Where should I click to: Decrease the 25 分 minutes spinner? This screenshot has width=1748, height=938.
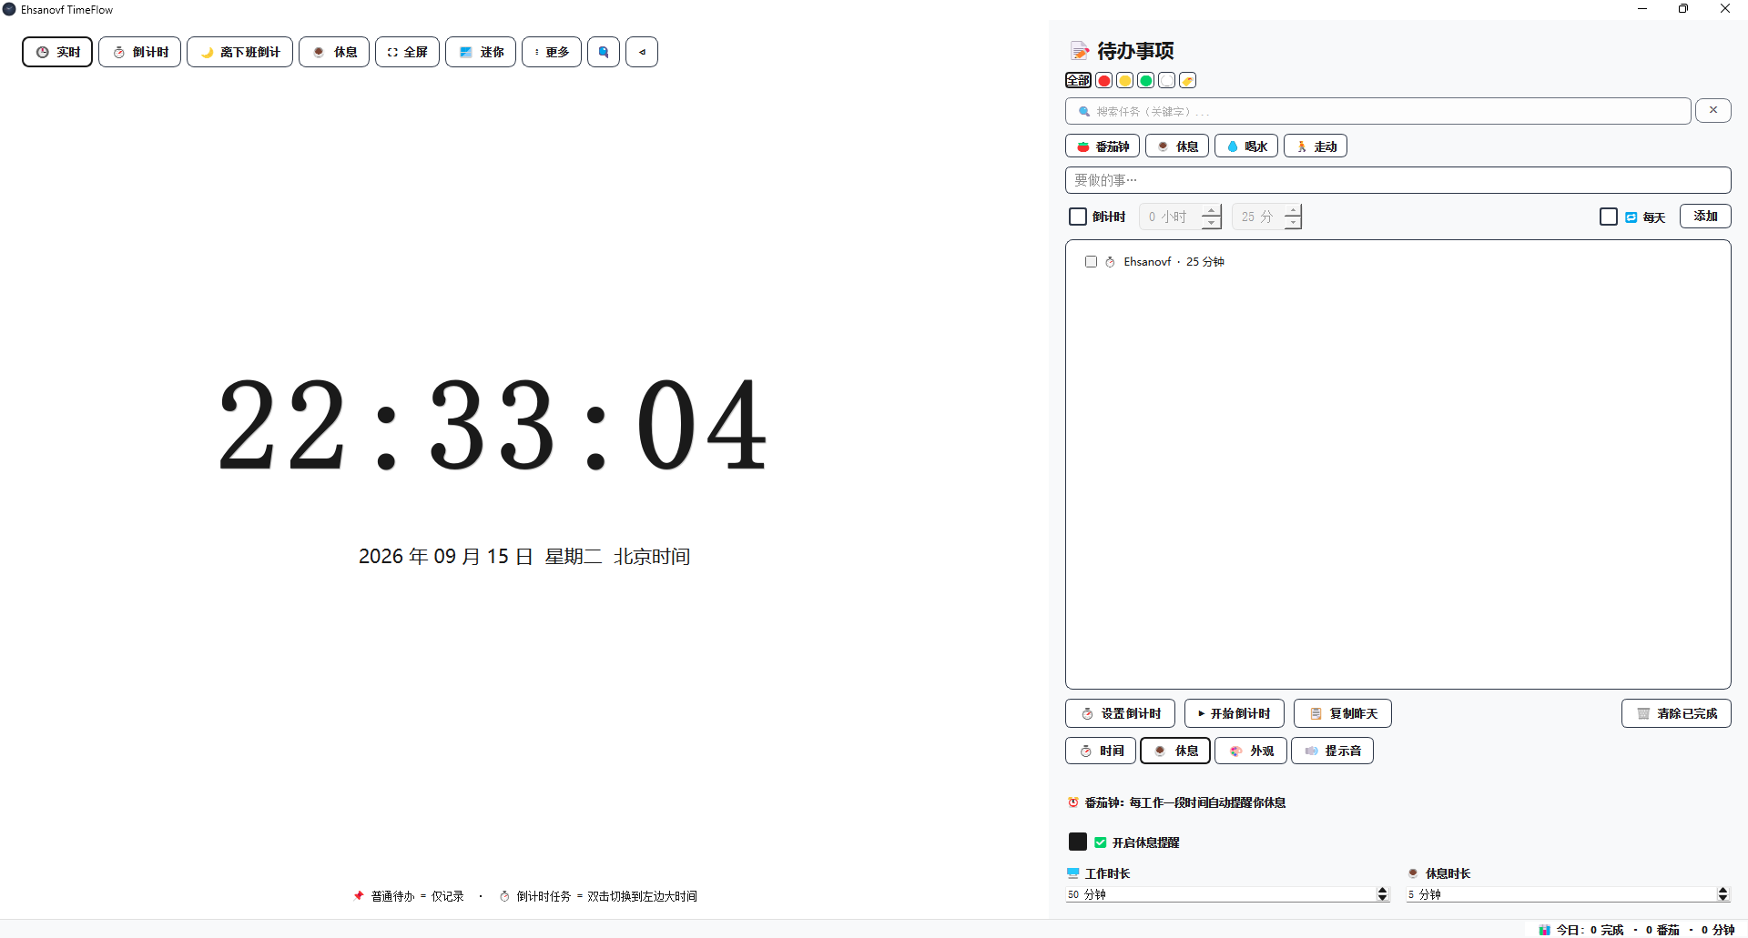tap(1293, 223)
